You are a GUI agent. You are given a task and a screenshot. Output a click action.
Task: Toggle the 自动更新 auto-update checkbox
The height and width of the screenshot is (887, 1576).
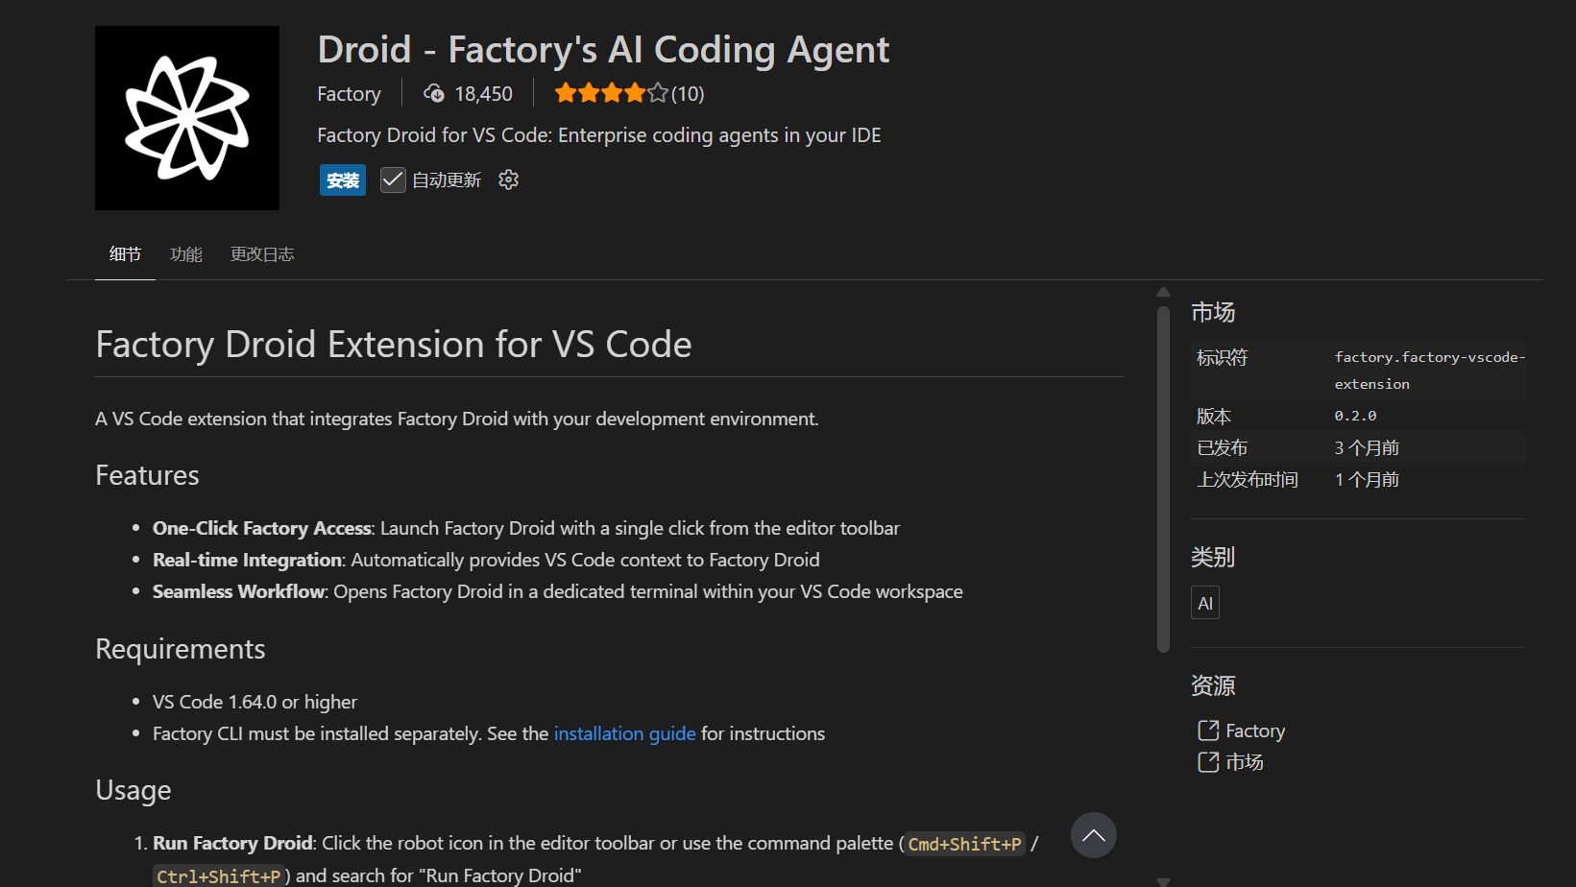pyautogui.click(x=393, y=180)
